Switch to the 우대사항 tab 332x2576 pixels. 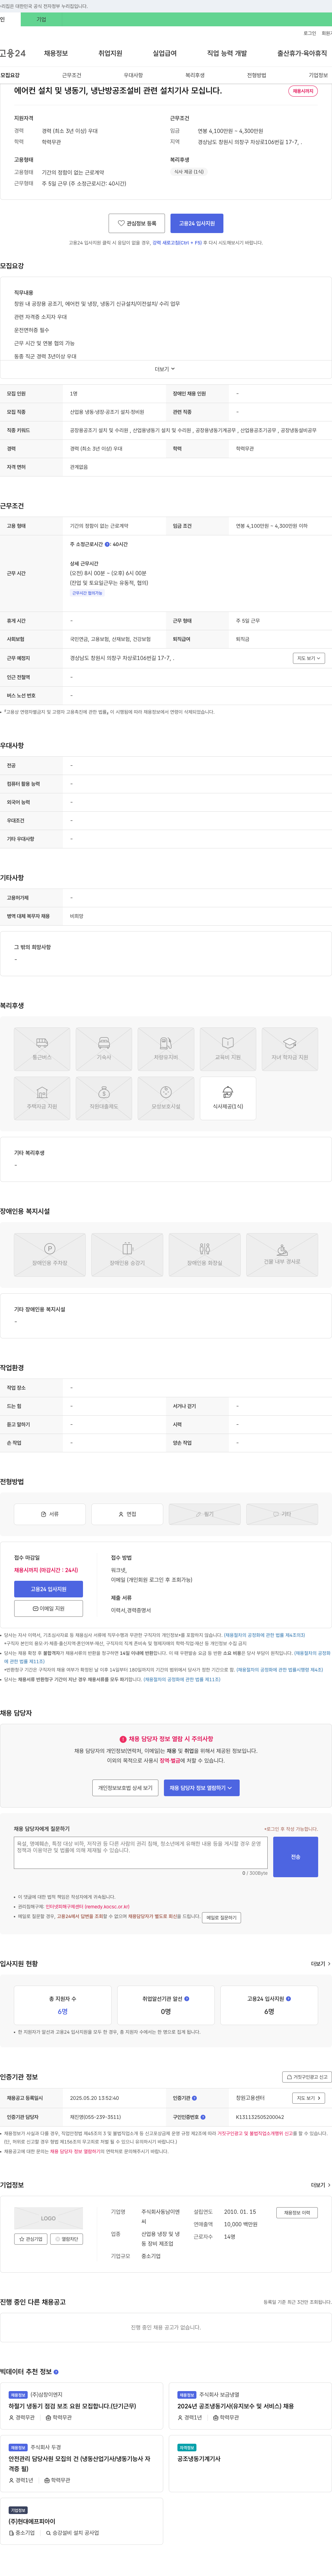[133, 75]
